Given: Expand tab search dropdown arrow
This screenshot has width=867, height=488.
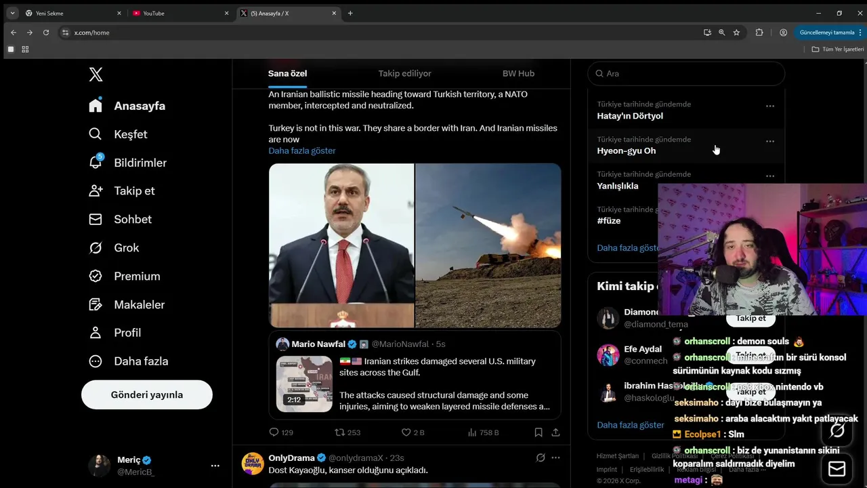Looking at the screenshot, I should 12,13.
